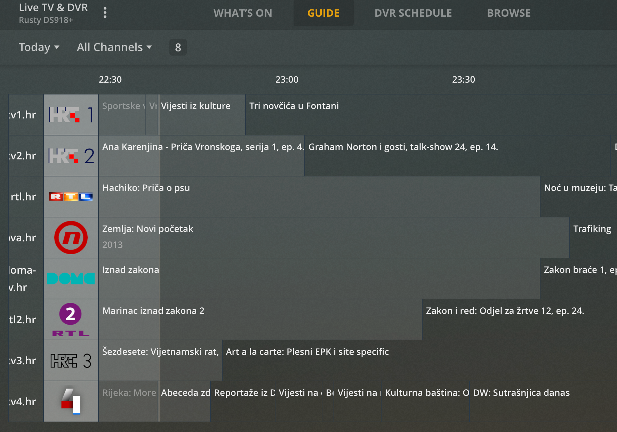
Task: Switch to the What's On tab
Action: point(243,13)
